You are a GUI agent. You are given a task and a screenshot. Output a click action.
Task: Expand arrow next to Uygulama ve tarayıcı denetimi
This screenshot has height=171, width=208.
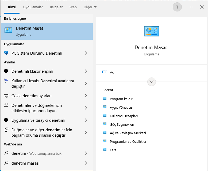pos(86,120)
